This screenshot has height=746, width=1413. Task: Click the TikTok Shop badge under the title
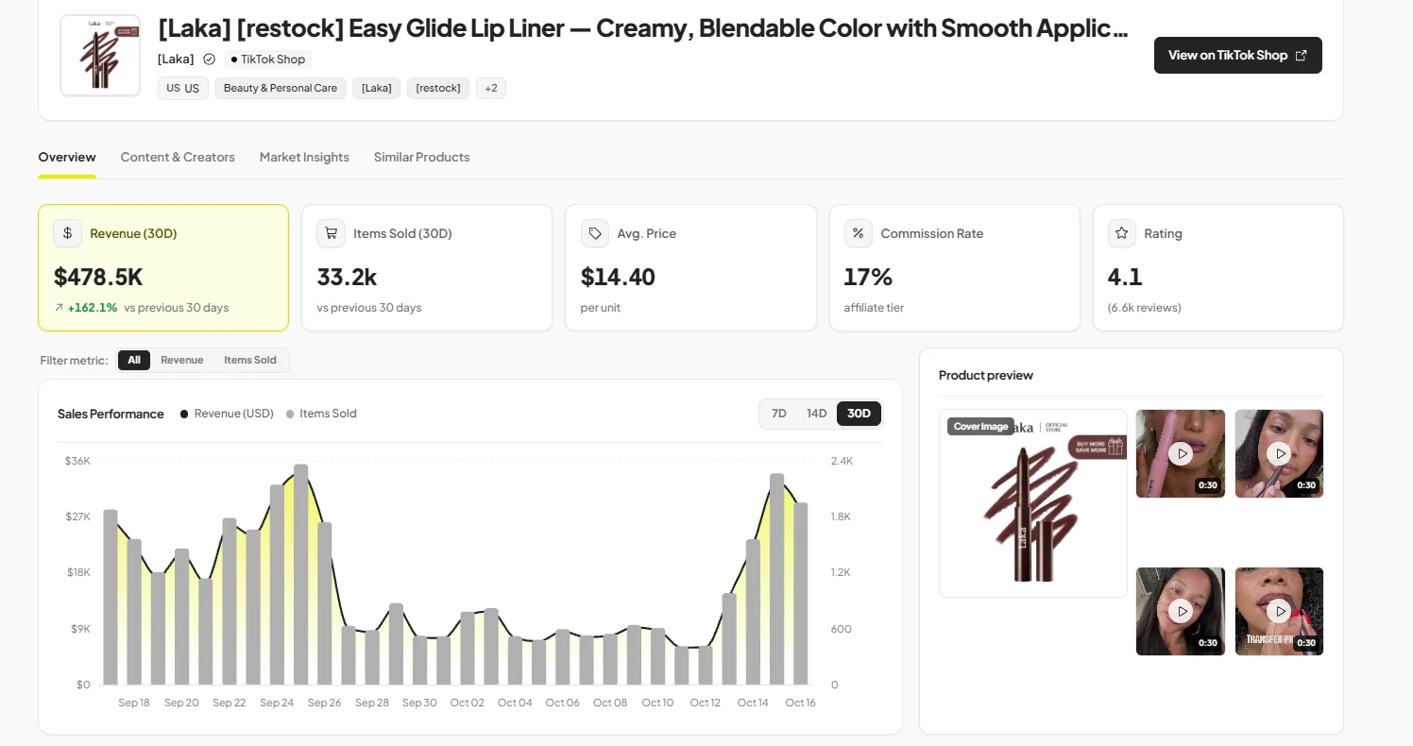point(268,59)
